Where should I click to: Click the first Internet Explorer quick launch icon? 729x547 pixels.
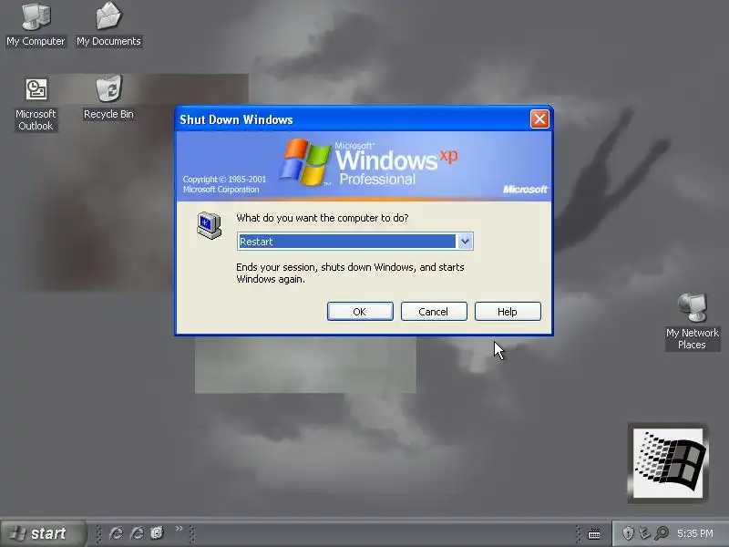[x=116, y=533]
